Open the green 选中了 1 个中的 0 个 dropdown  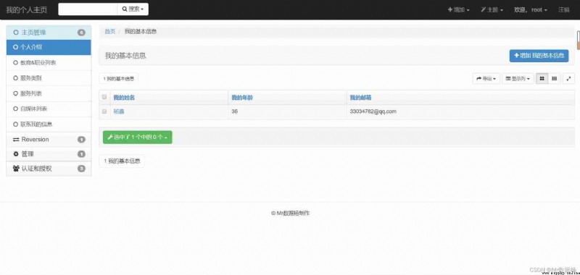(x=137, y=137)
